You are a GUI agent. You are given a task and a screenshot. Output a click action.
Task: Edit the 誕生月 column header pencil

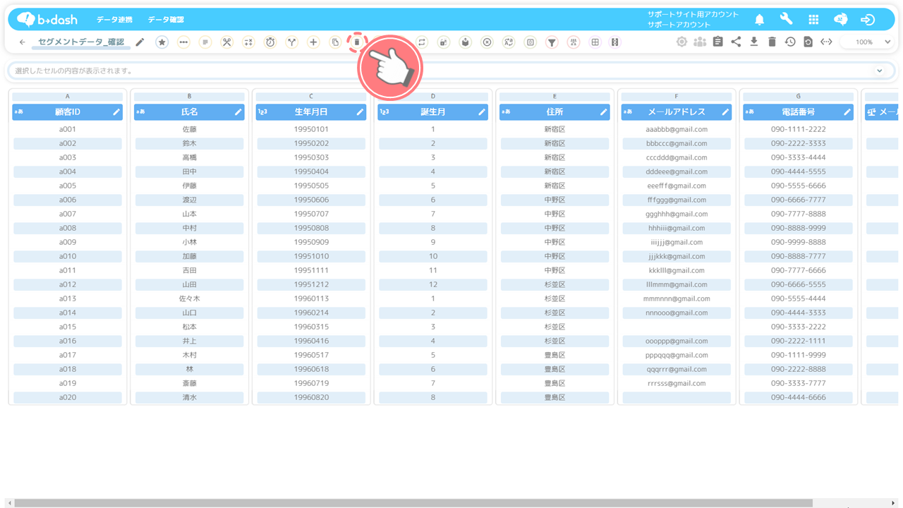tap(482, 111)
